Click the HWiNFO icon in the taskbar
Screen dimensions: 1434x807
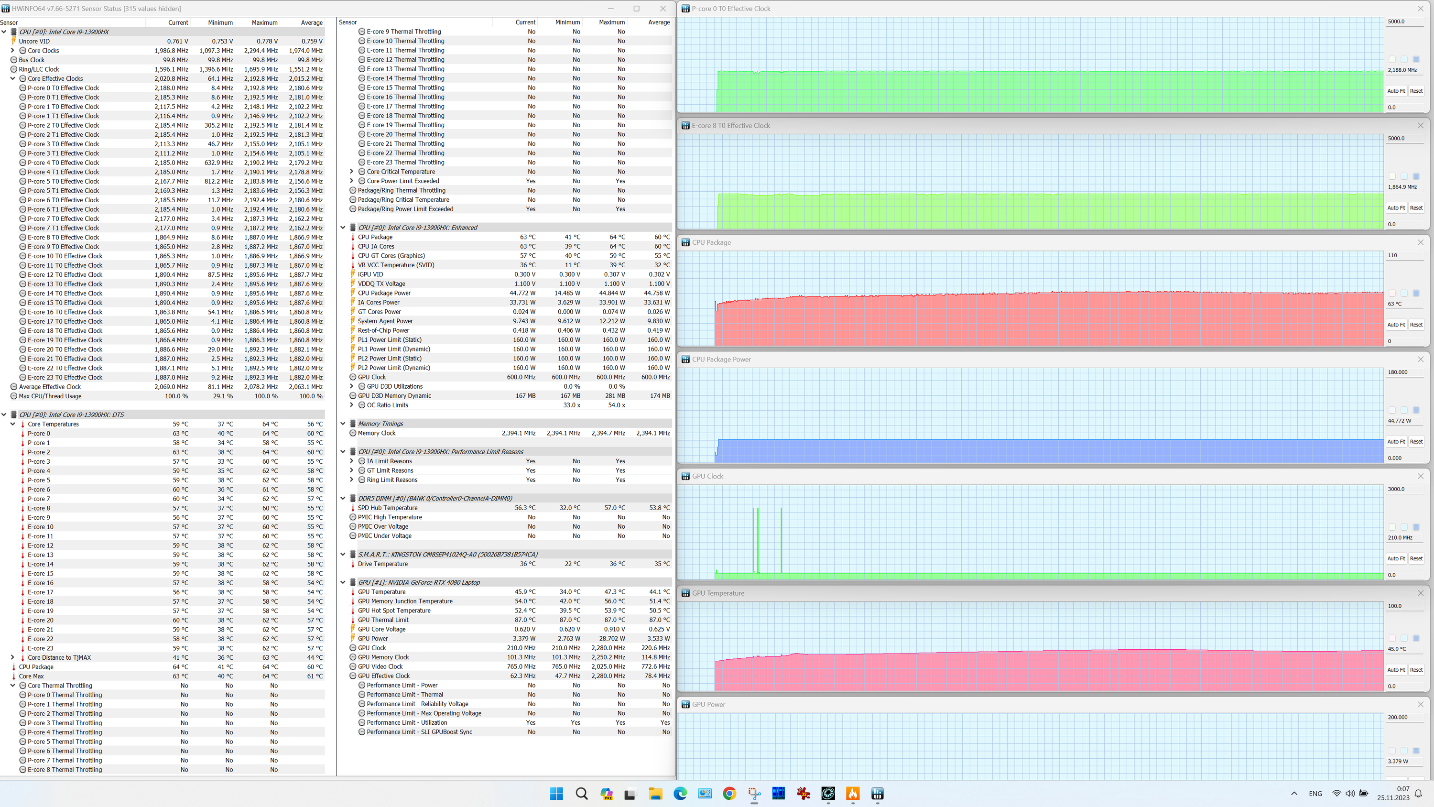pyautogui.click(x=877, y=794)
